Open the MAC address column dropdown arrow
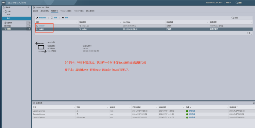Image resolution: width=255 pixels, height=128 pixels. tap(164, 22)
